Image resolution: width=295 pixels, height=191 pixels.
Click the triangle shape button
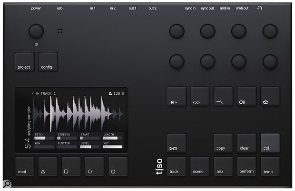click(x=48, y=166)
